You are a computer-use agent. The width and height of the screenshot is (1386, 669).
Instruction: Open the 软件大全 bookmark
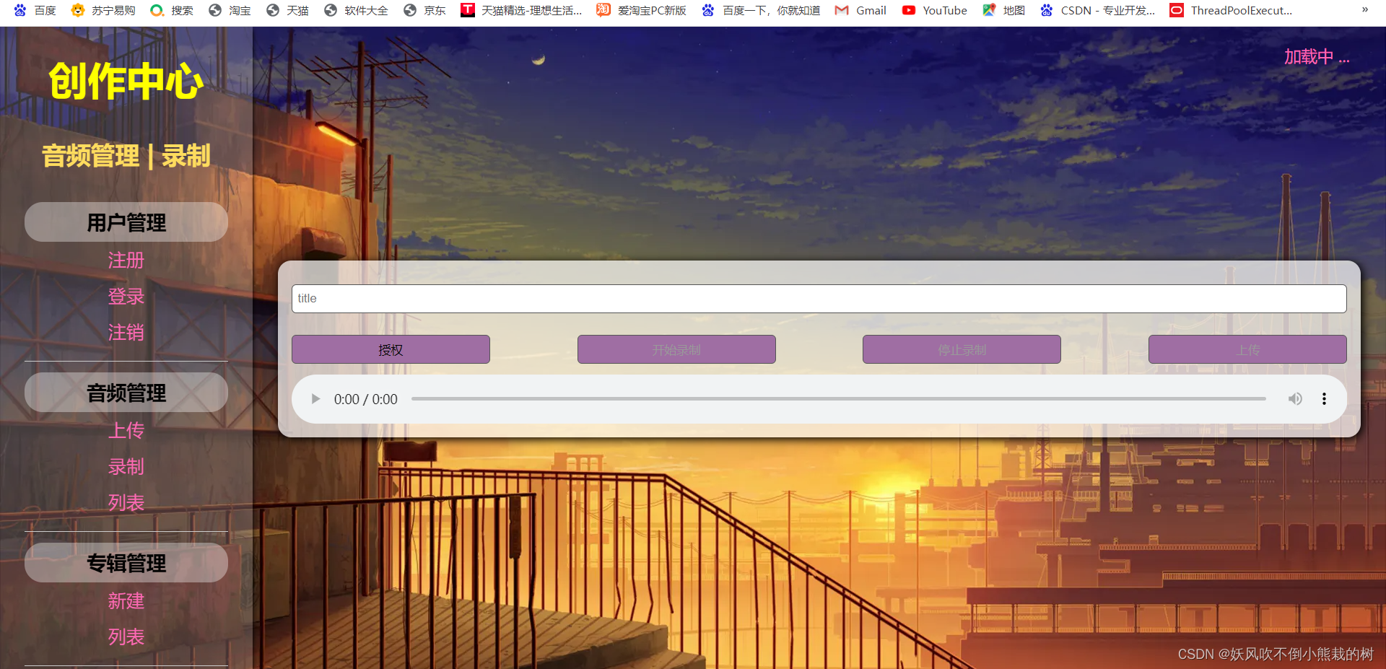tap(356, 10)
